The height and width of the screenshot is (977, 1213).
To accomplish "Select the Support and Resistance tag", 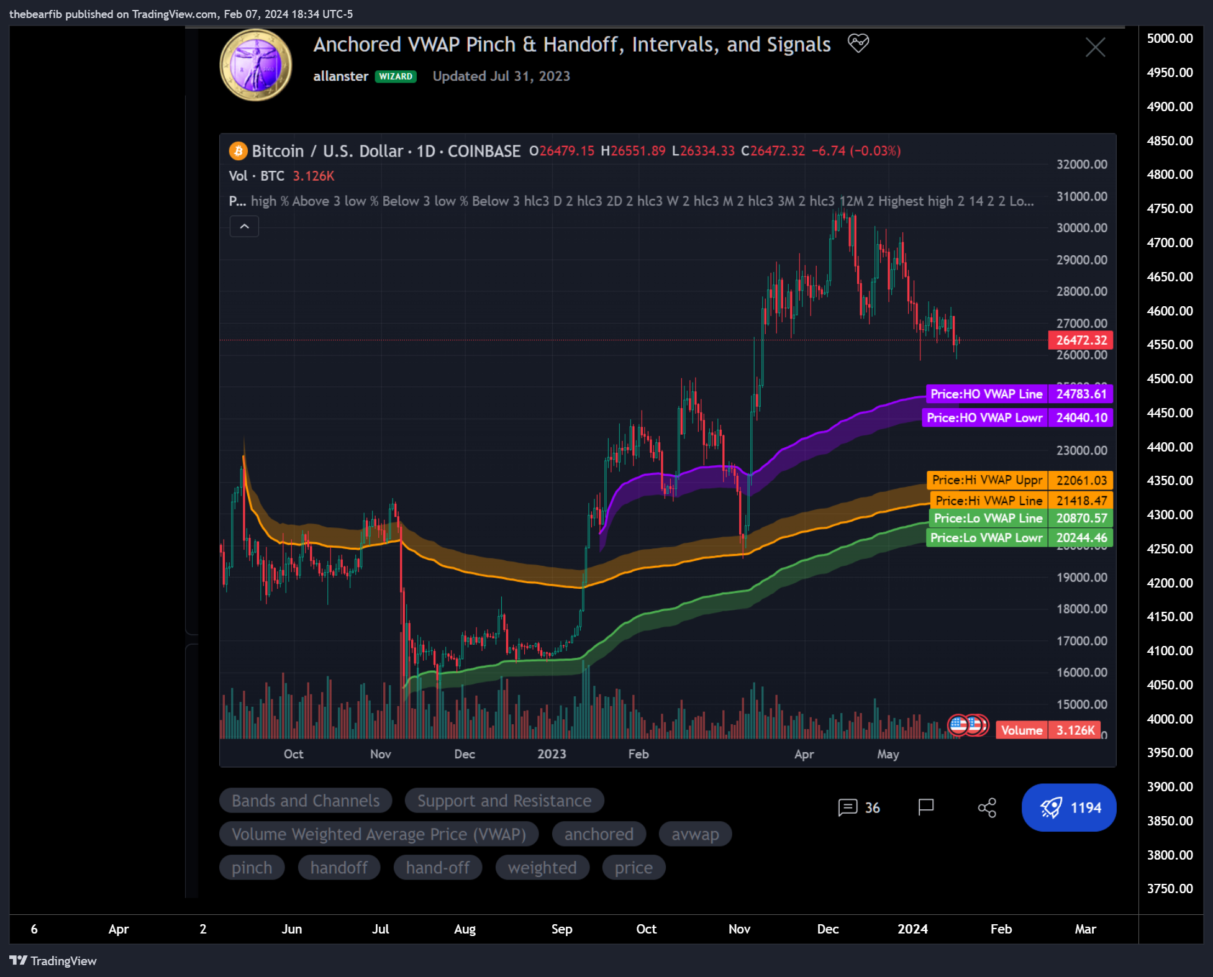I will [x=504, y=801].
